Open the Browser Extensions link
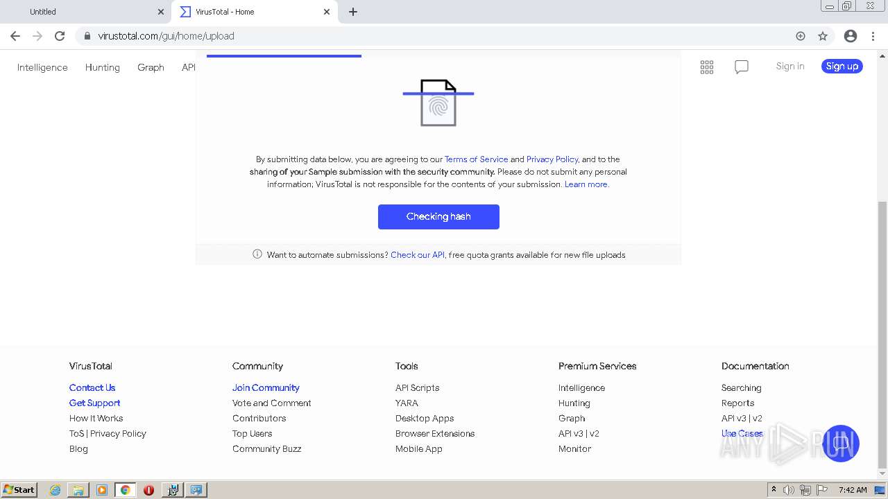 pos(435,433)
